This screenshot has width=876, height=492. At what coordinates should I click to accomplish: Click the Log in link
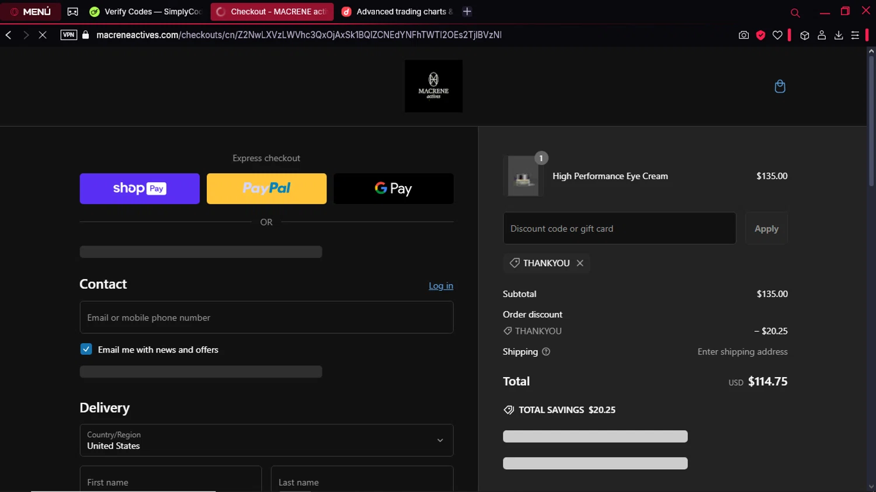(441, 285)
